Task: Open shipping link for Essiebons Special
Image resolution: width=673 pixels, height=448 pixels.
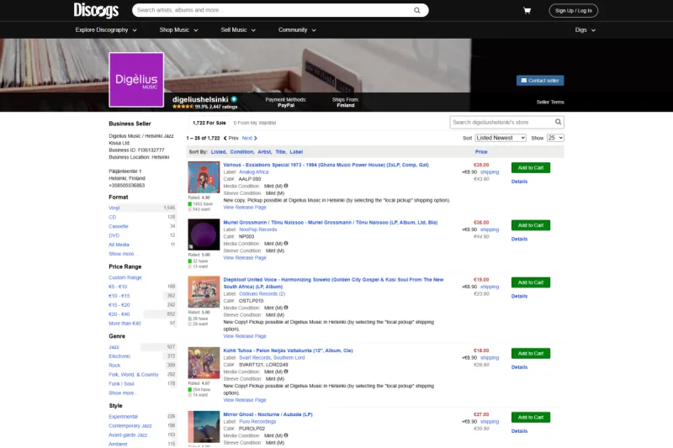Action: pos(490,172)
